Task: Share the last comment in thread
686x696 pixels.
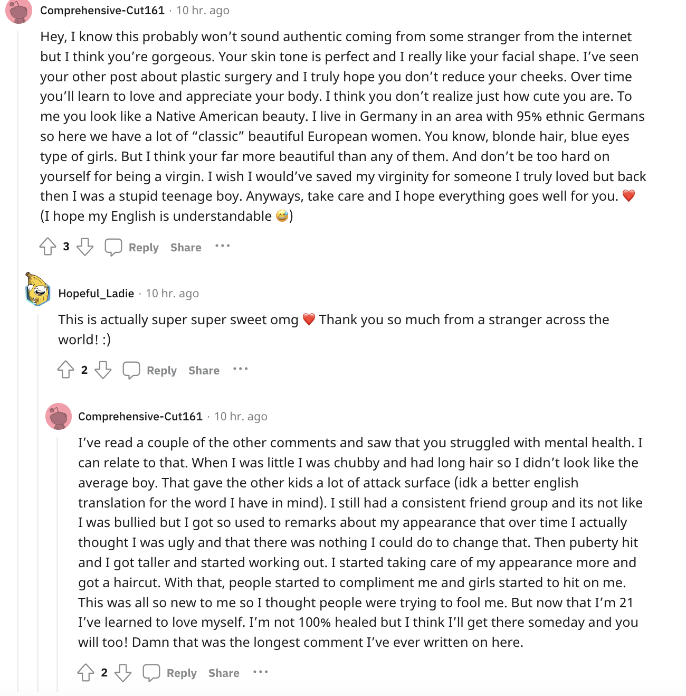Action: pos(224,673)
